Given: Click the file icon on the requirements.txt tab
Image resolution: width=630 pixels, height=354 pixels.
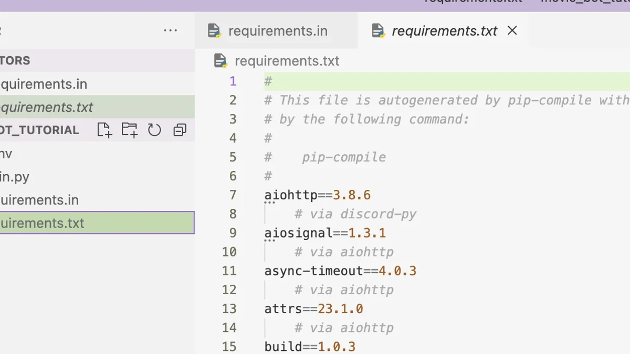Looking at the screenshot, I should click(378, 31).
